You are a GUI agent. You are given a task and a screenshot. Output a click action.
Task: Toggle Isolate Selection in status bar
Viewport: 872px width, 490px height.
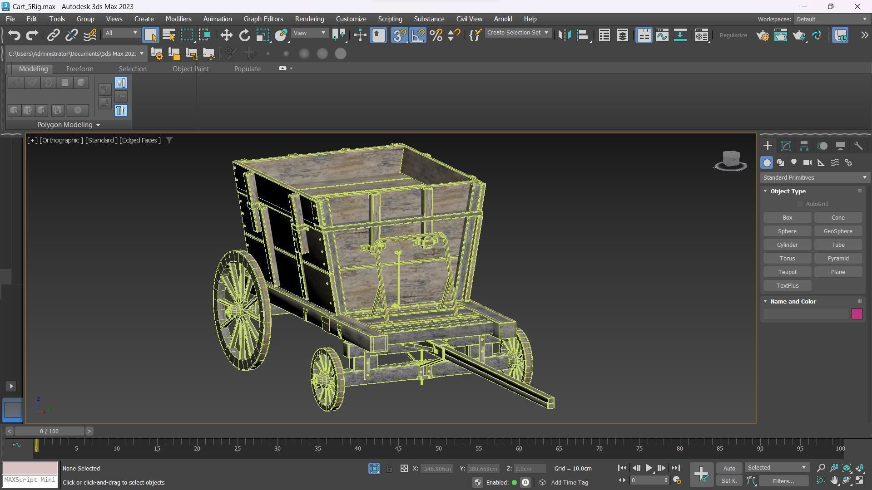point(374,468)
